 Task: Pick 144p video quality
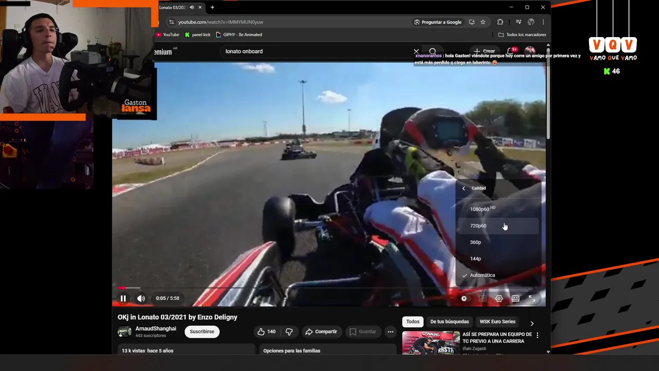(498, 259)
